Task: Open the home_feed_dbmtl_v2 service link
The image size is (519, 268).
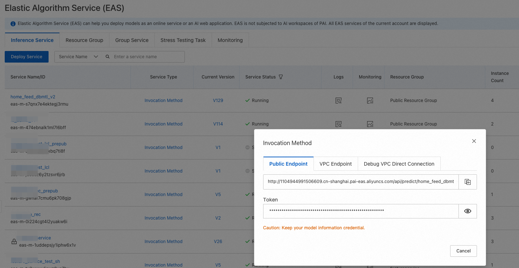Action: 33,97
